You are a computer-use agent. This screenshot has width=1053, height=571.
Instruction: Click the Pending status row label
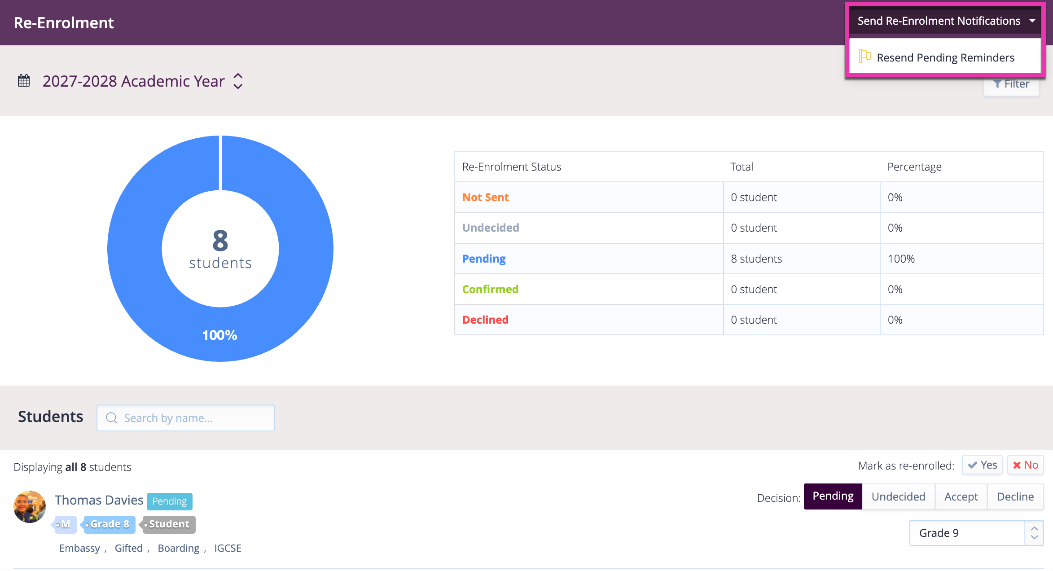(484, 259)
